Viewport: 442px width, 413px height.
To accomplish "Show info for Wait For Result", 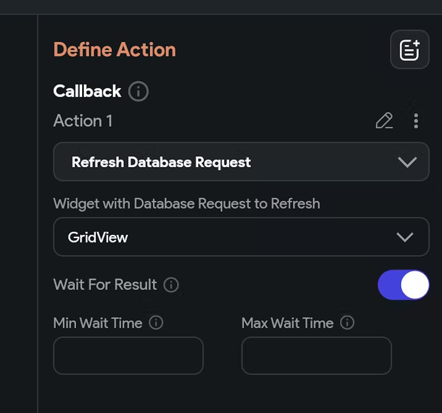I will [171, 285].
